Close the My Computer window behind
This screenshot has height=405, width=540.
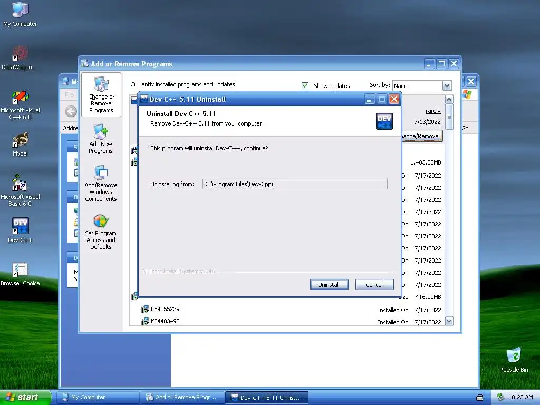click(x=471, y=82)
